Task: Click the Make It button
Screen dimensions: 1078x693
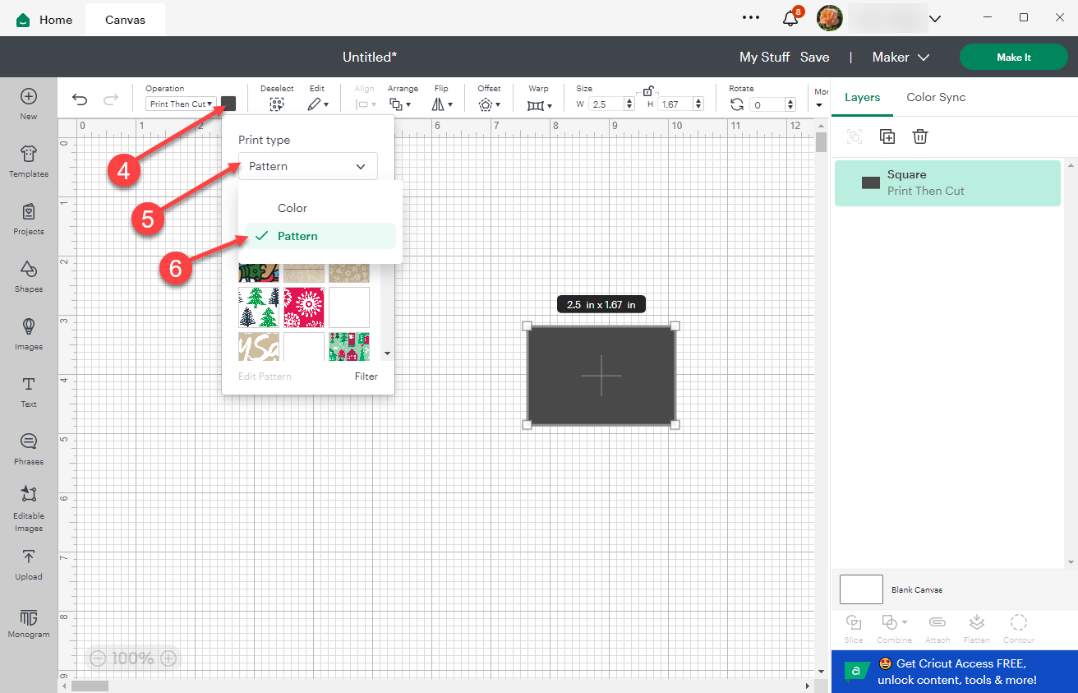Action: pos(1013,57)
